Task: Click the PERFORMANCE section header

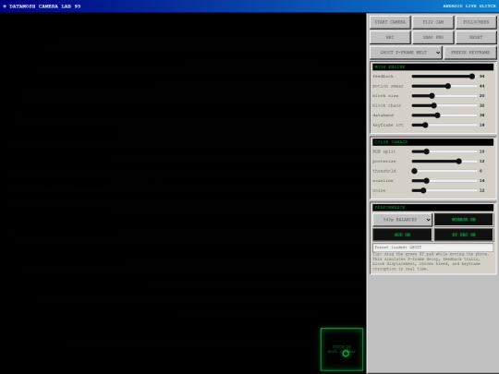Action: [432, 208]
